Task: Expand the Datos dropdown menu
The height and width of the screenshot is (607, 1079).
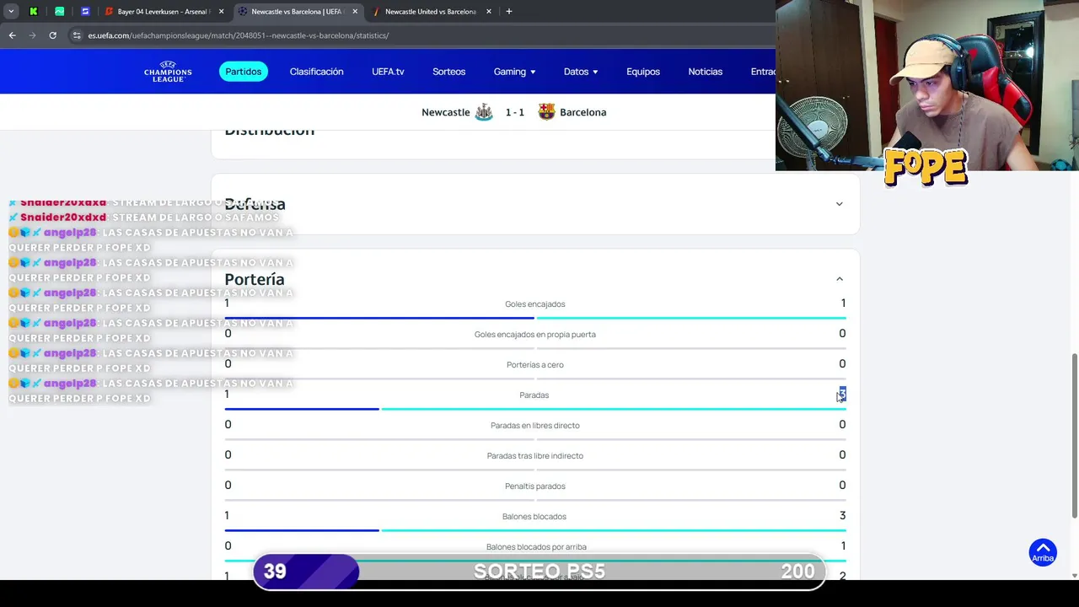Action: pos(581,72)
